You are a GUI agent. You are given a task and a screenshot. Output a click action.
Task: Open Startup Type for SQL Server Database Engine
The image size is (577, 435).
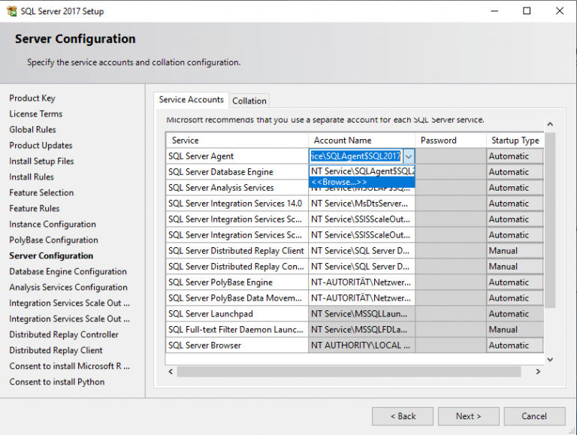(x=515, y=172)
